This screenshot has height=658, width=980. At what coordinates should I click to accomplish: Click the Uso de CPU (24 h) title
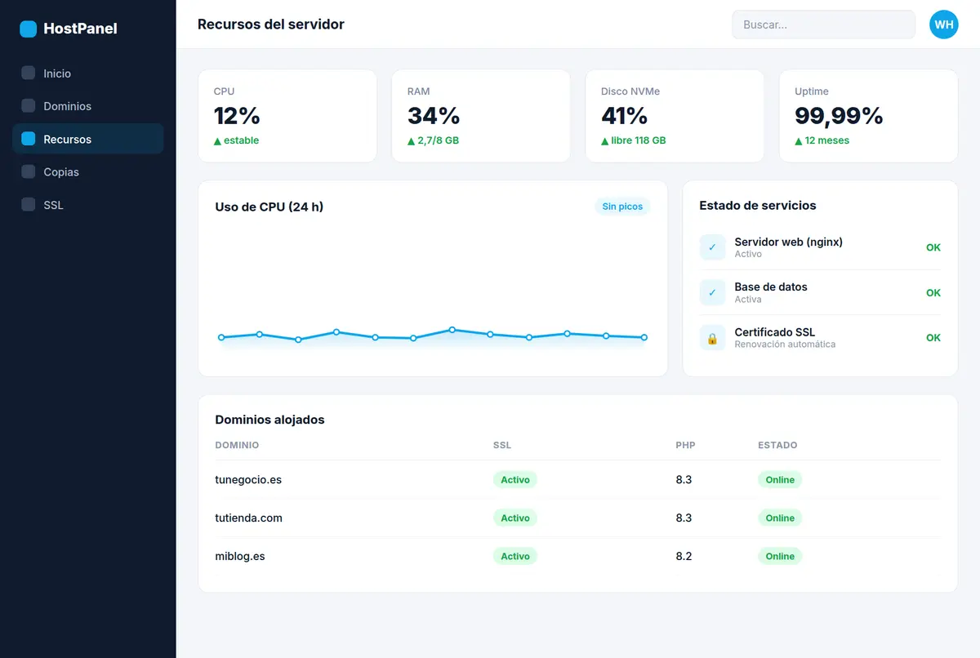click(269, 207)
